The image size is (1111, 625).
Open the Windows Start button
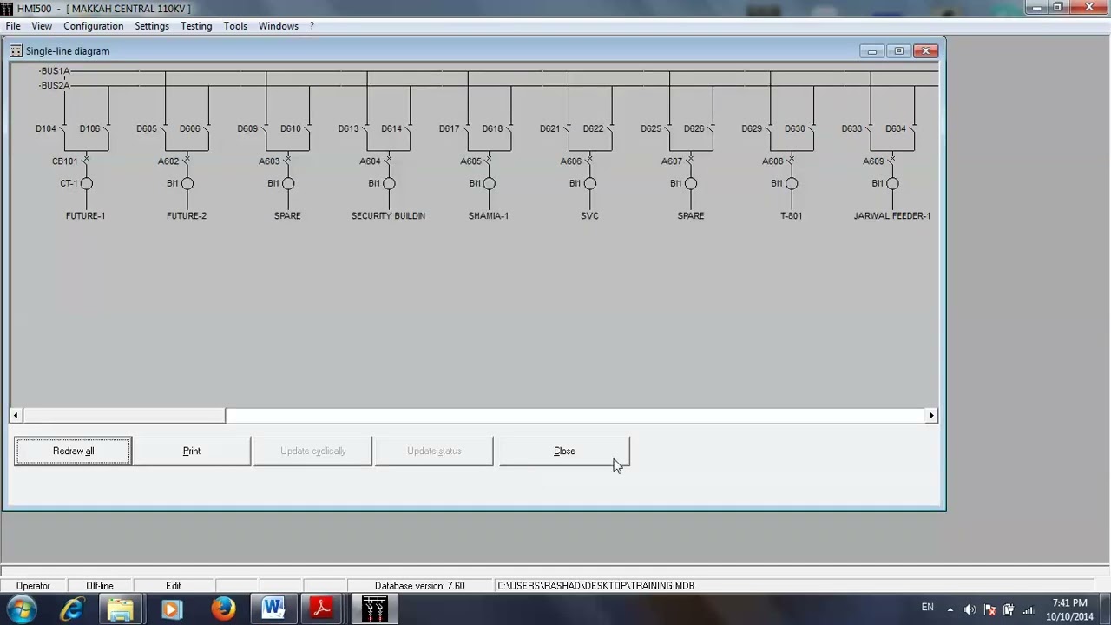tap(21, 609)
